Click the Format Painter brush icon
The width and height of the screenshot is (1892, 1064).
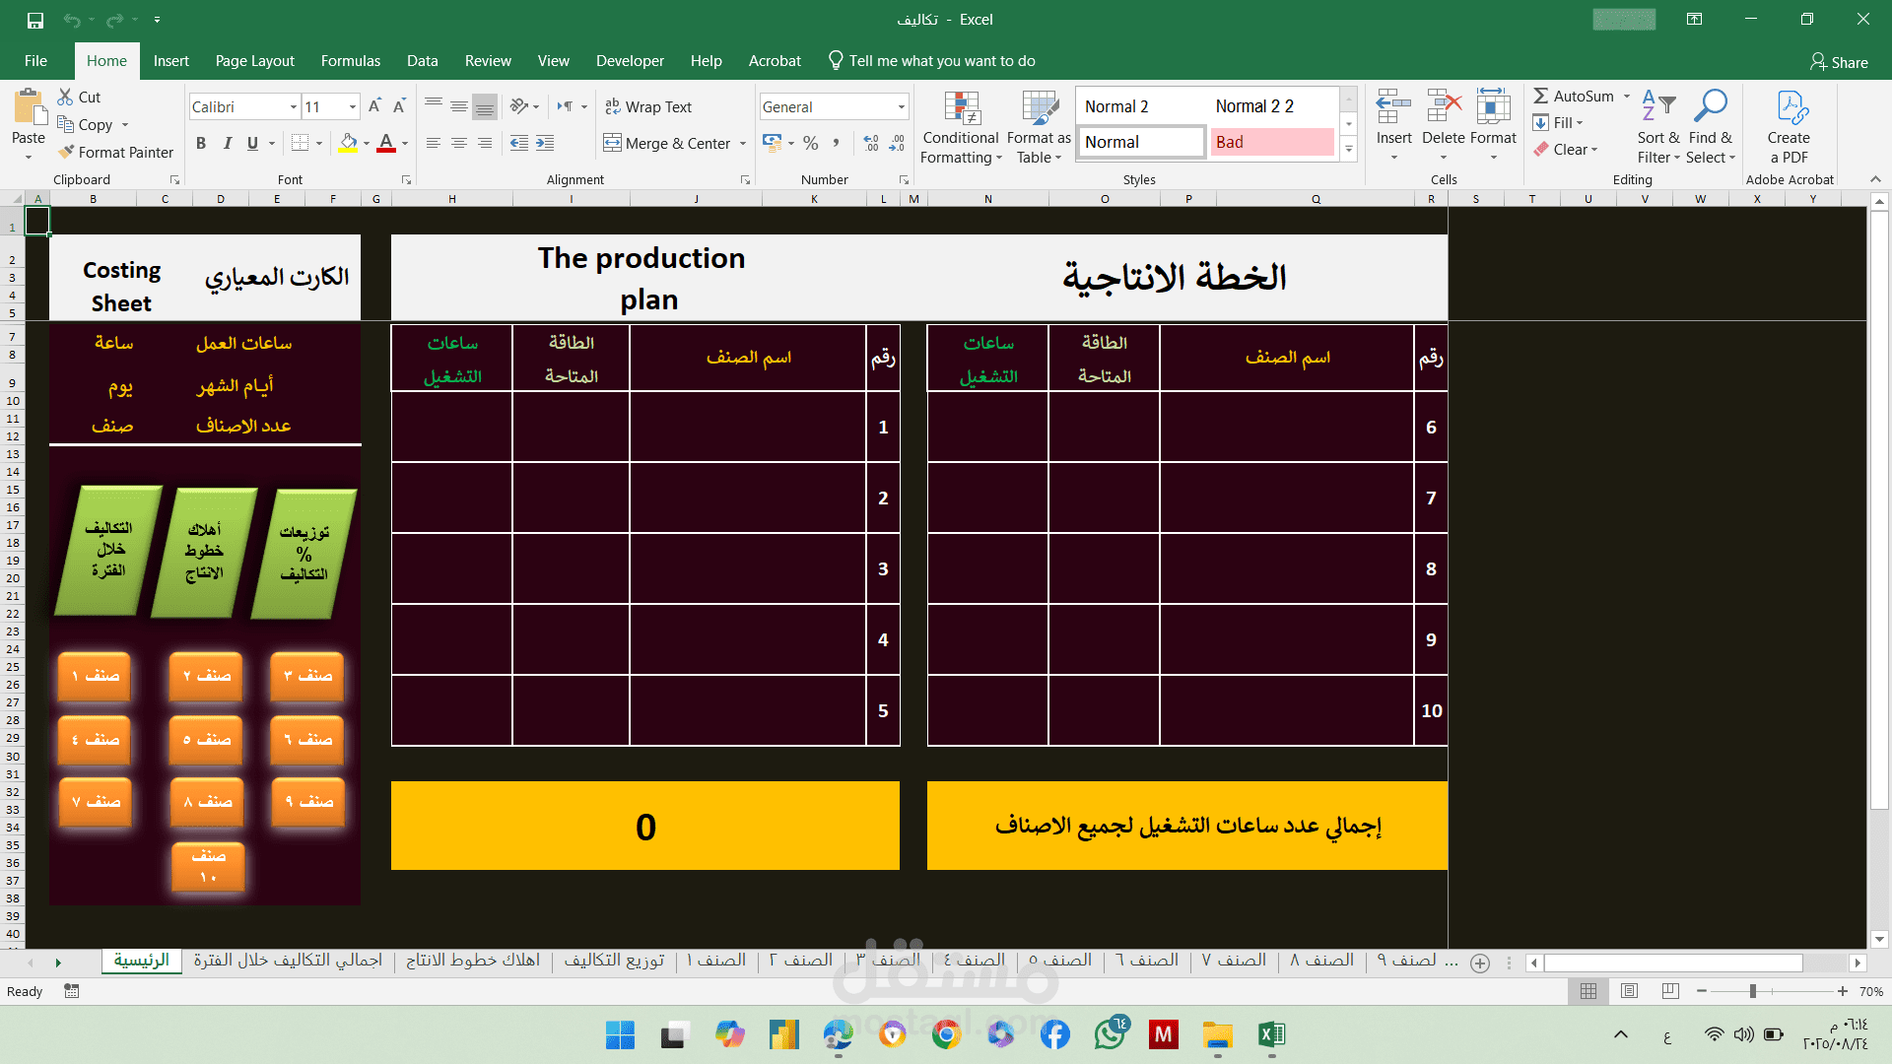click(66, 152)
